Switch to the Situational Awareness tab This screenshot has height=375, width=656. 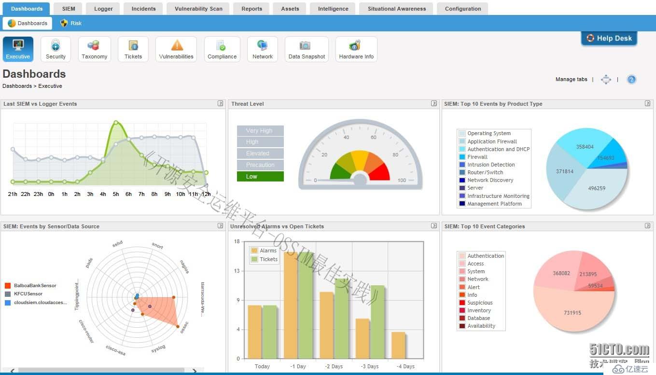[397, 9]
